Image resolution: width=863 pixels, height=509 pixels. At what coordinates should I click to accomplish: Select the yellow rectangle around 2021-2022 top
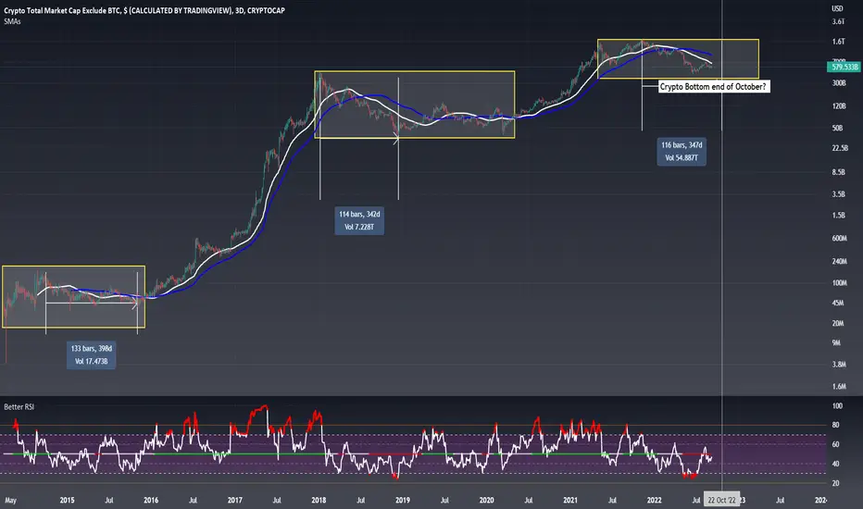coord(678,59)
